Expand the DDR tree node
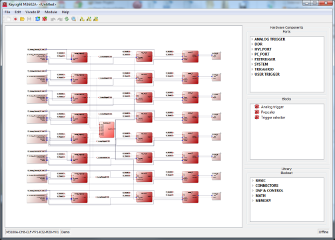Screen dimensions: 335x240 252,44
